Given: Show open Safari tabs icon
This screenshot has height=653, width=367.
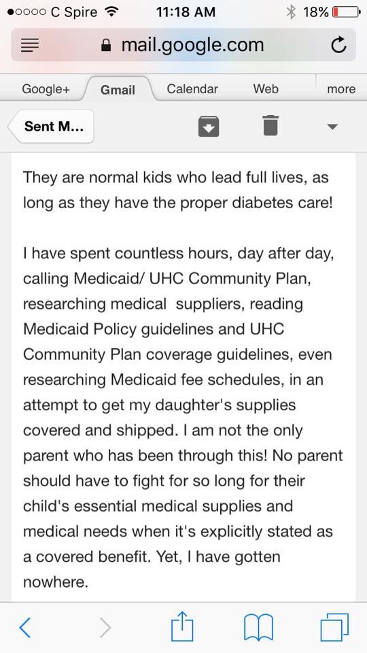Looking at the screenshot, I should pyautogui.click(x=334, y=626).
